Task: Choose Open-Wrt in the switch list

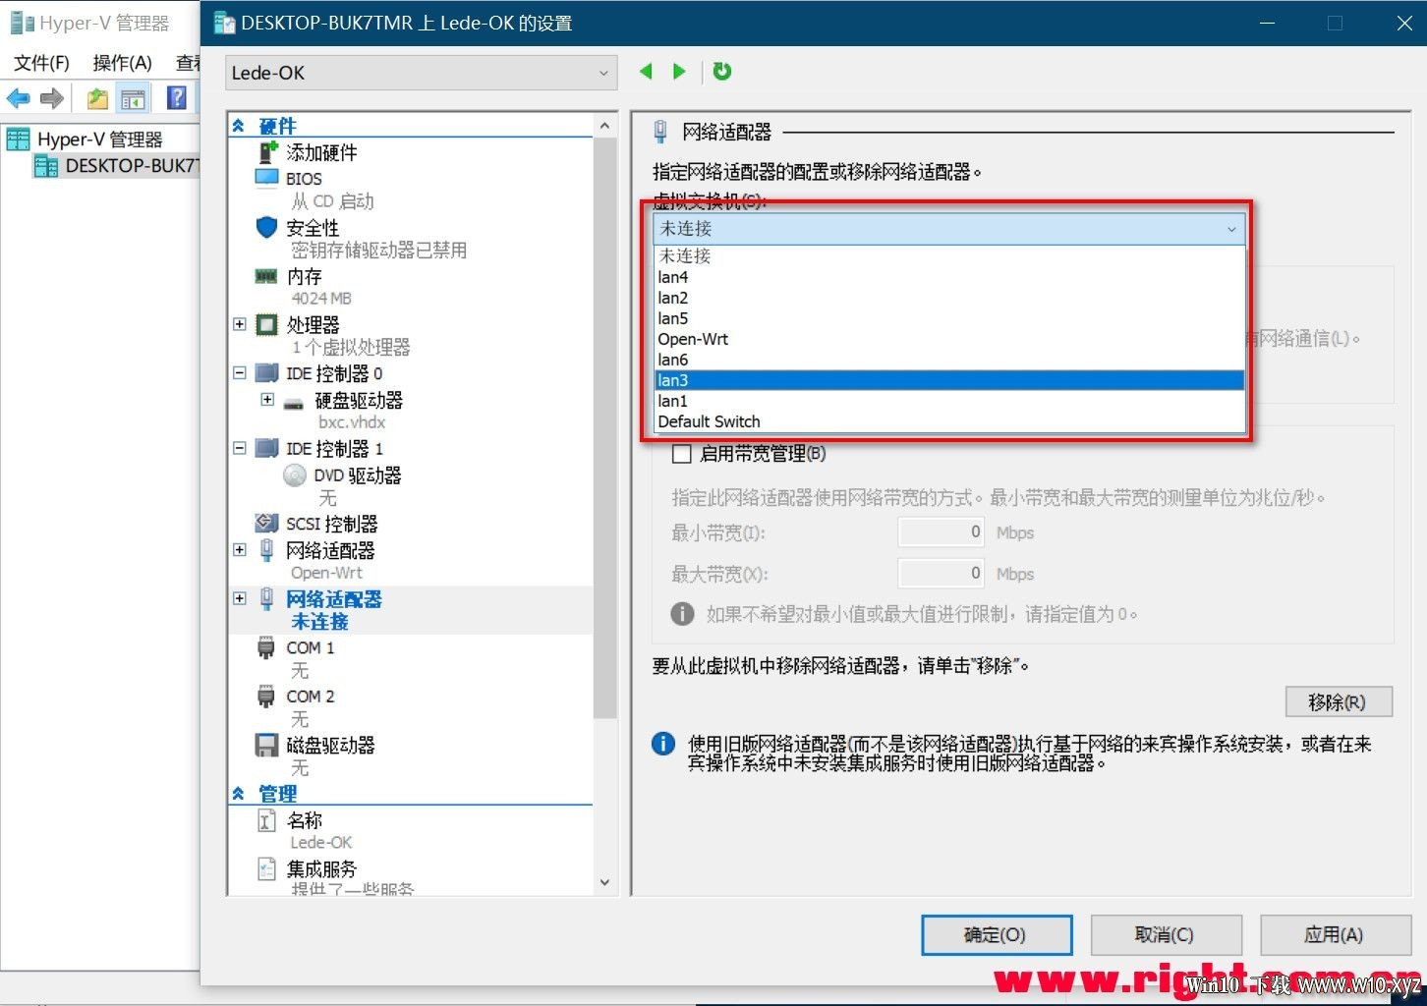Action: [x=949, y=339]
